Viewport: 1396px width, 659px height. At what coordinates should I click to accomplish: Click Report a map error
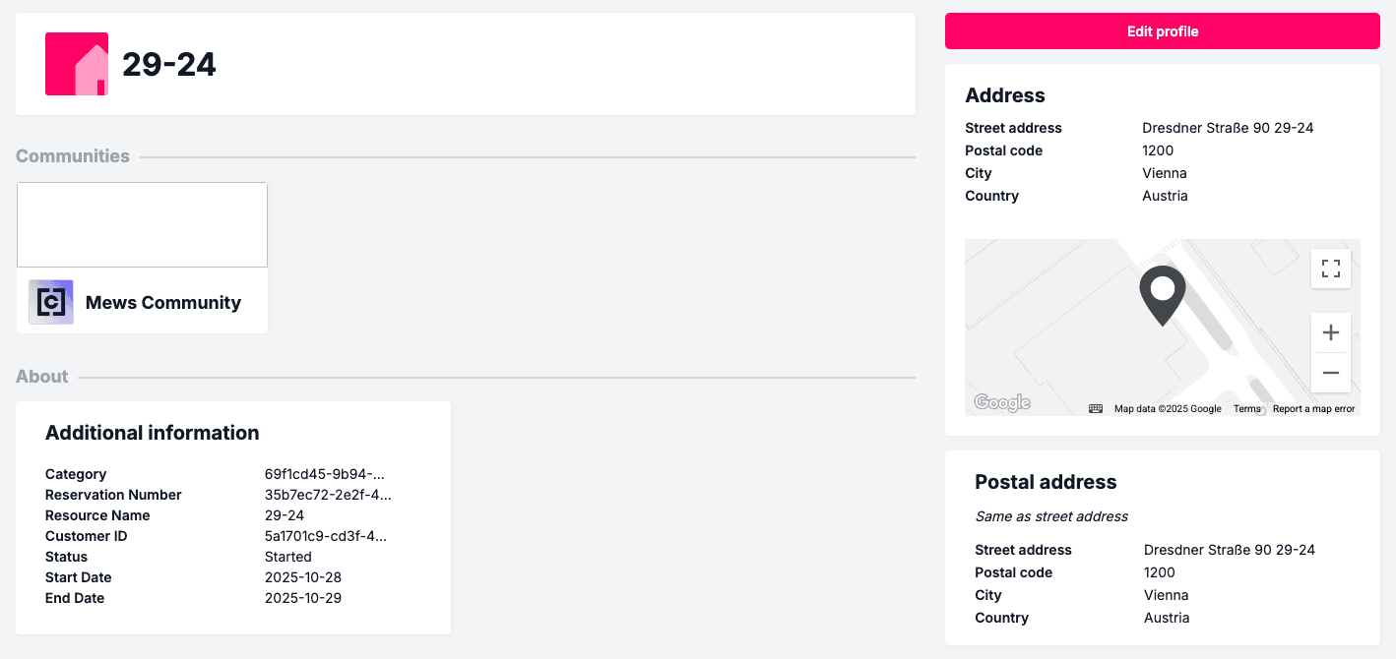1313,409
